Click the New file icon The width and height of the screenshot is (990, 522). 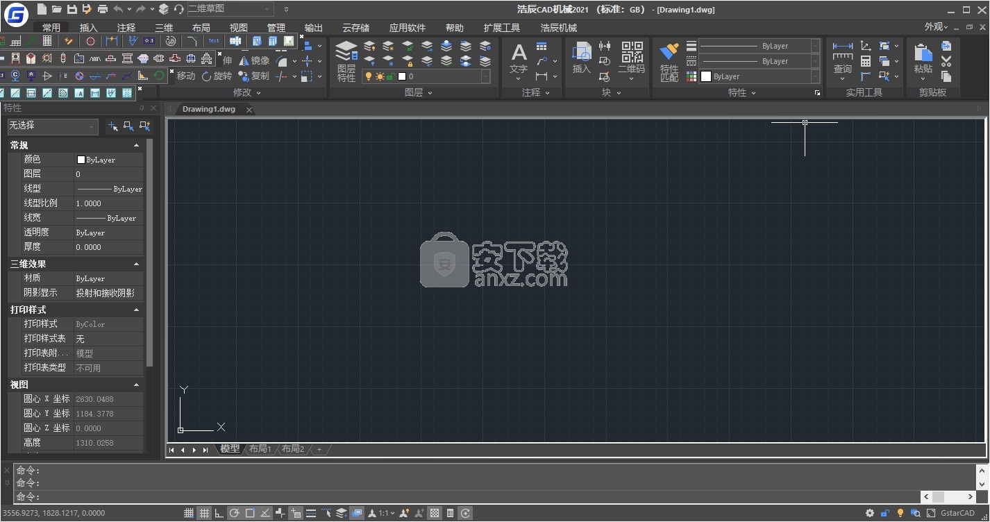42,9
